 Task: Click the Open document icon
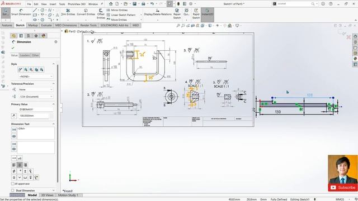click(125, 4)
